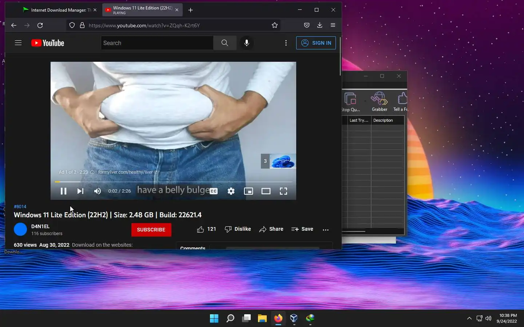Image resolution: width=524 pixels, height=327 pixels.
Task: Open the volume tray icon
Action: click(x=488, y=318)
